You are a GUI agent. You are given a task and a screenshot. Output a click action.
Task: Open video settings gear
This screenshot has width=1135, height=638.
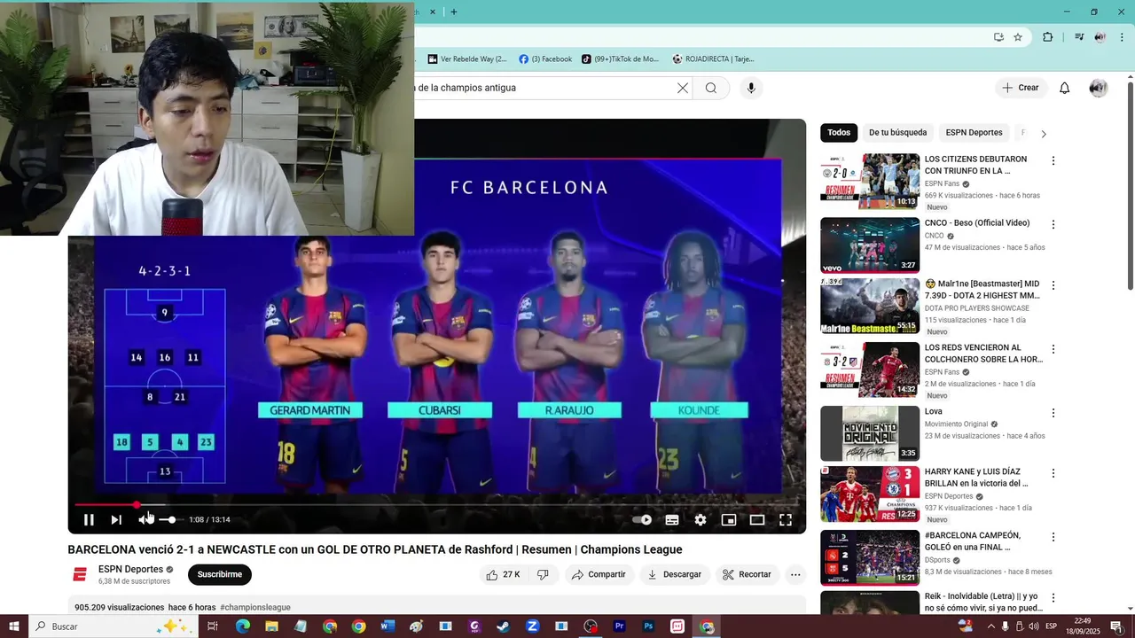coord(701,520)
